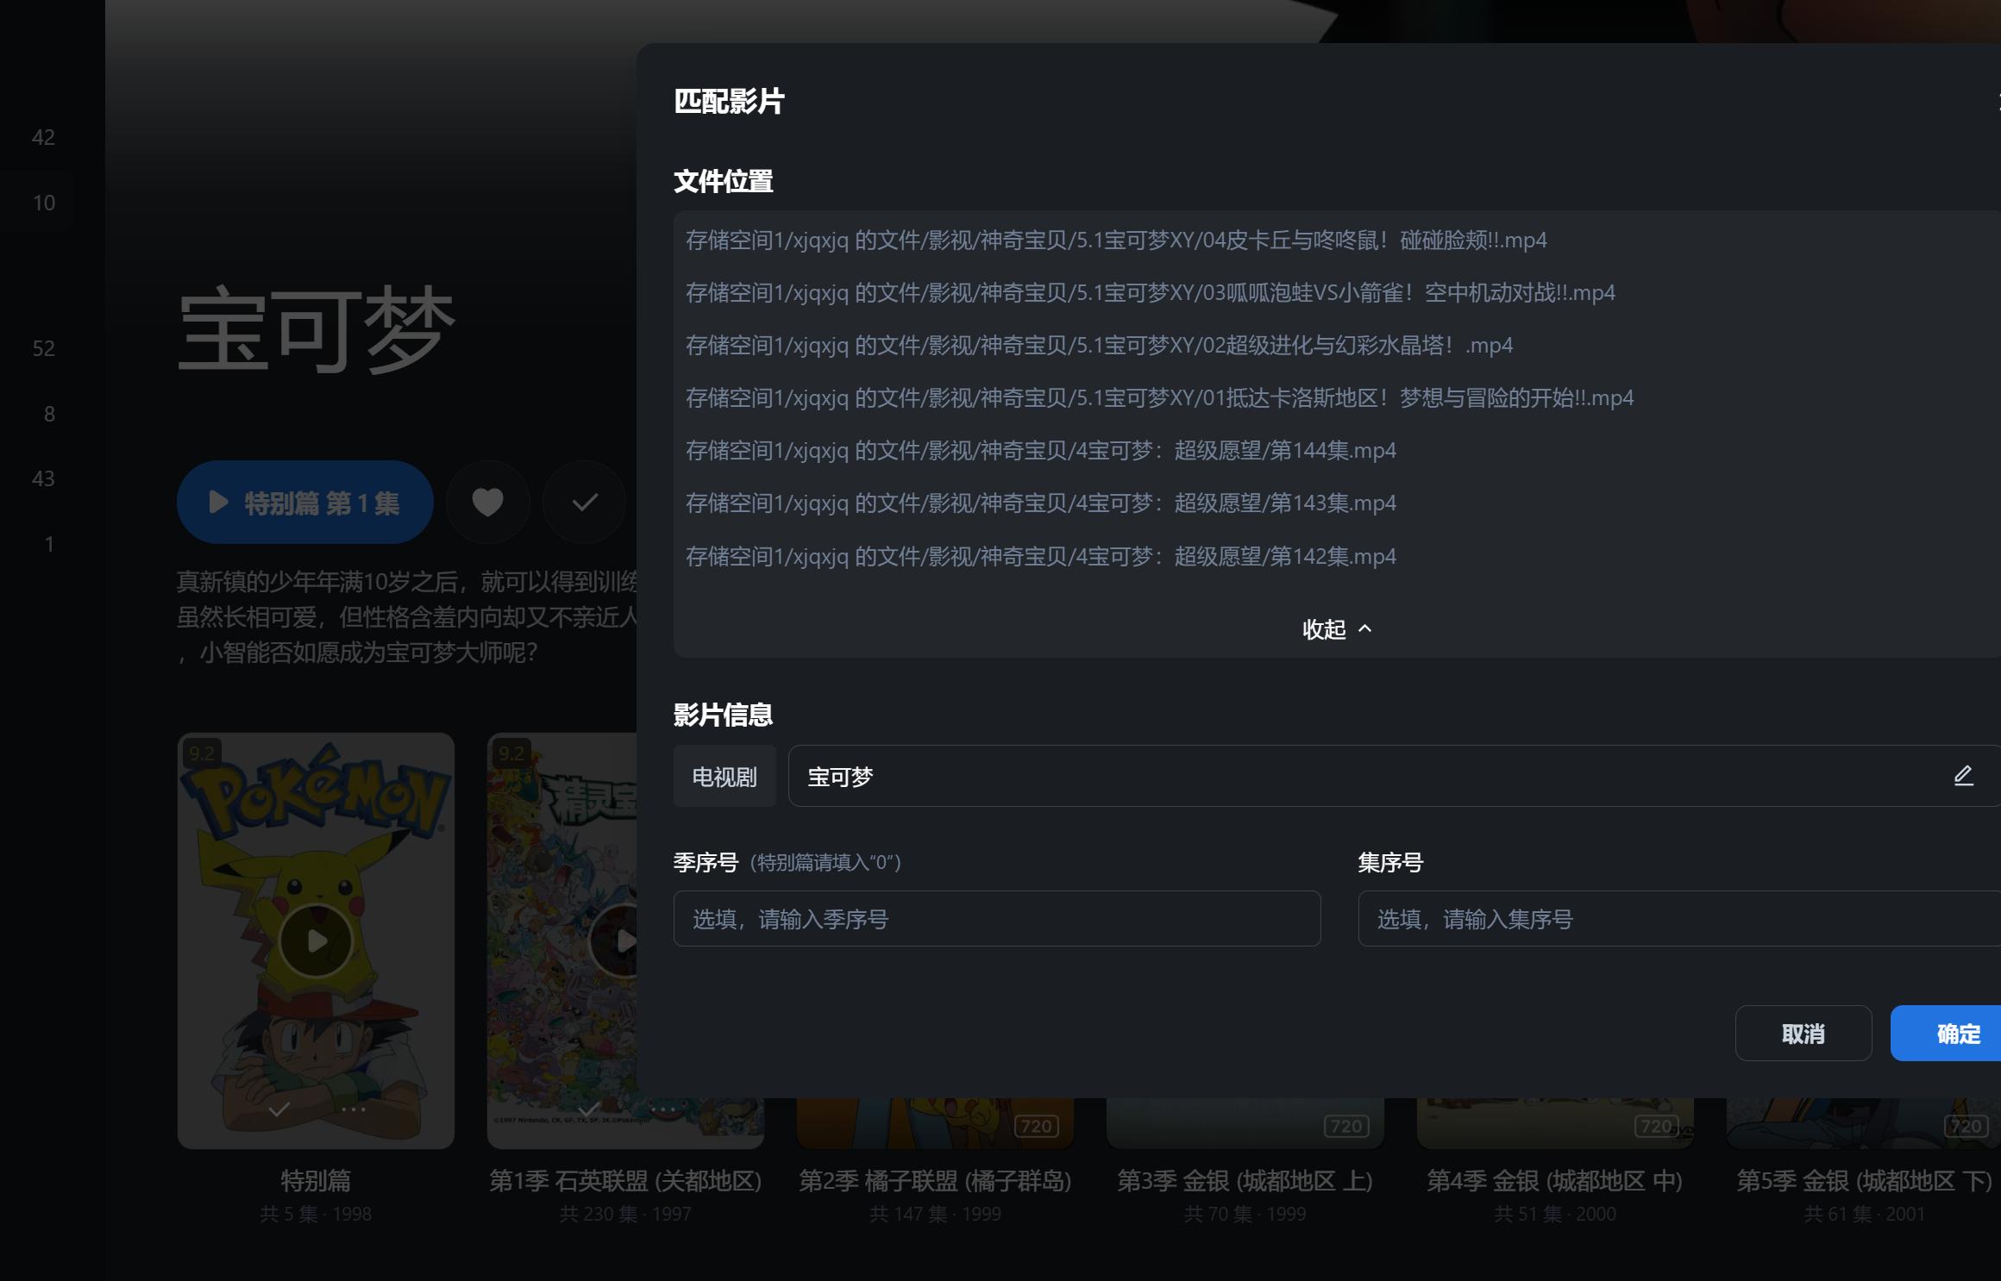Open 特别篇 season title

(316, 1180)
